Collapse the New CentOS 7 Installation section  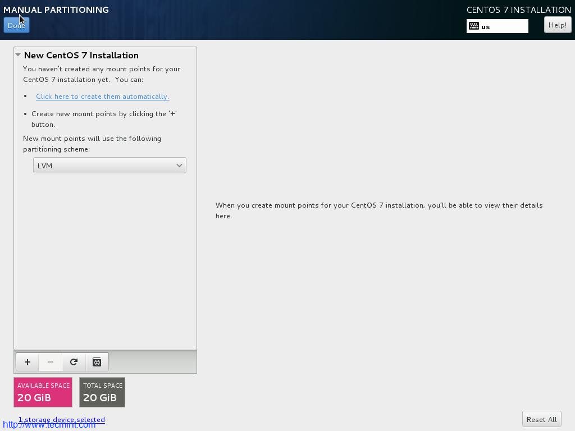coord(18,55)
